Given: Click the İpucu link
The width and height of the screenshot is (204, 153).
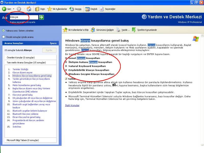Looking at the screenshot, I should pos(53,43).
